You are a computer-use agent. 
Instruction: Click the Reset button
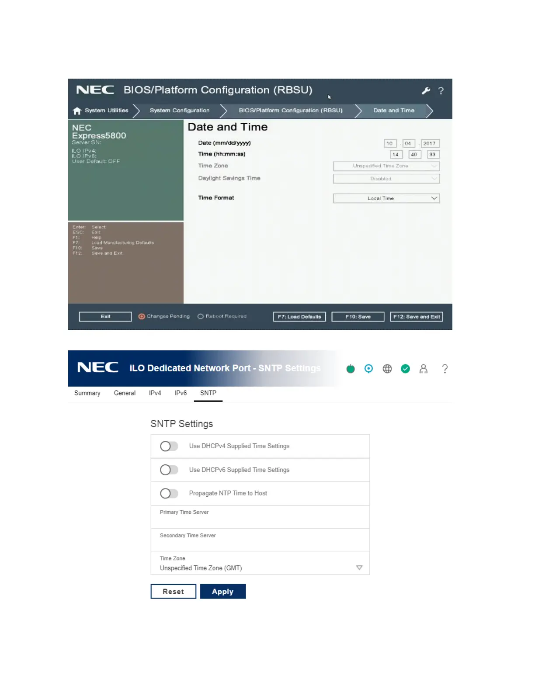coord(174,592)
